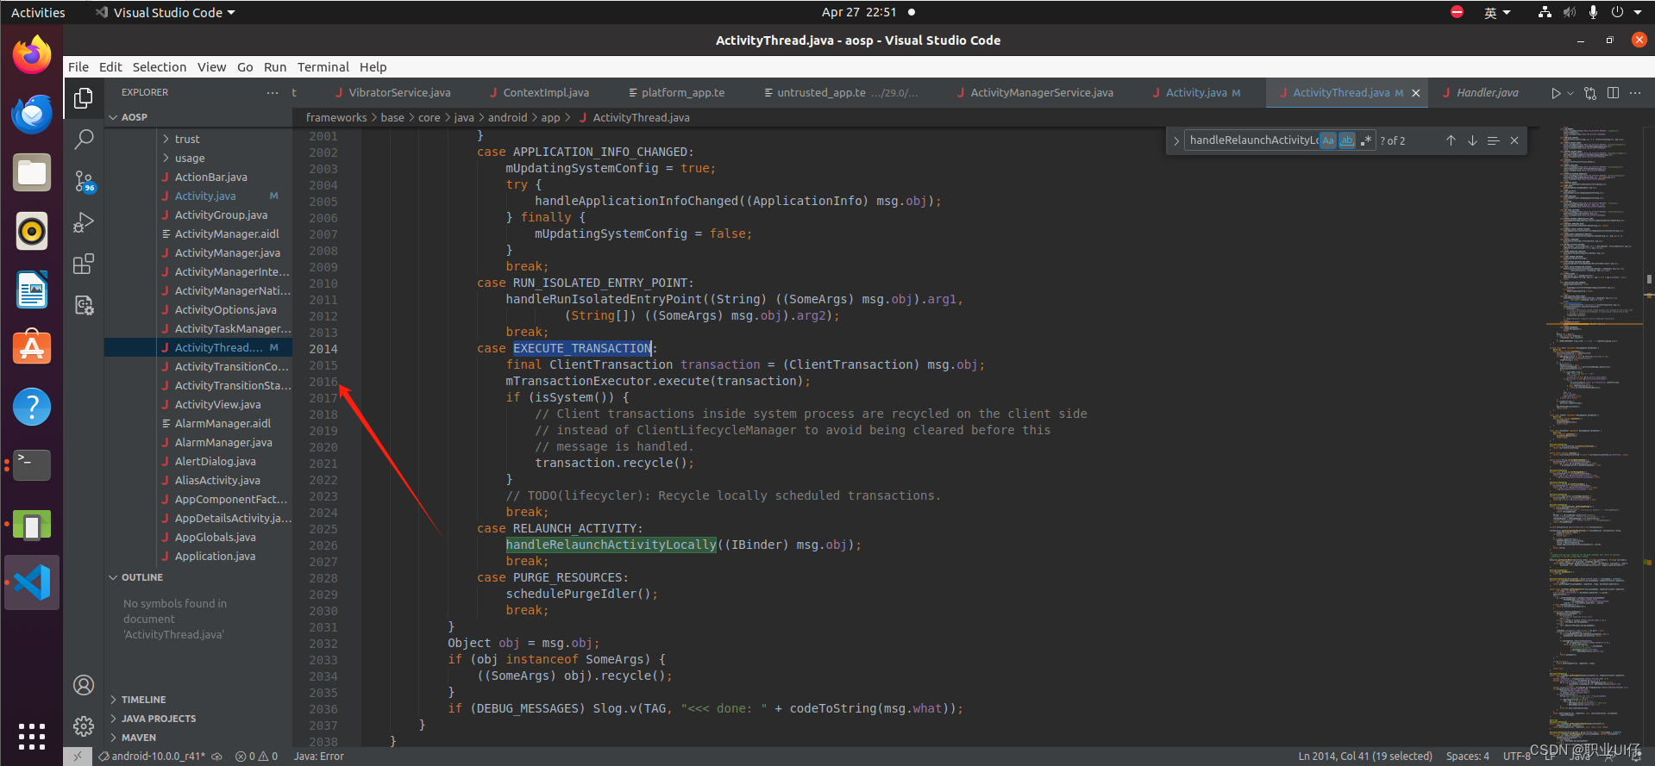
Task: Open the Run and Debug view
Action: [84, 222]
